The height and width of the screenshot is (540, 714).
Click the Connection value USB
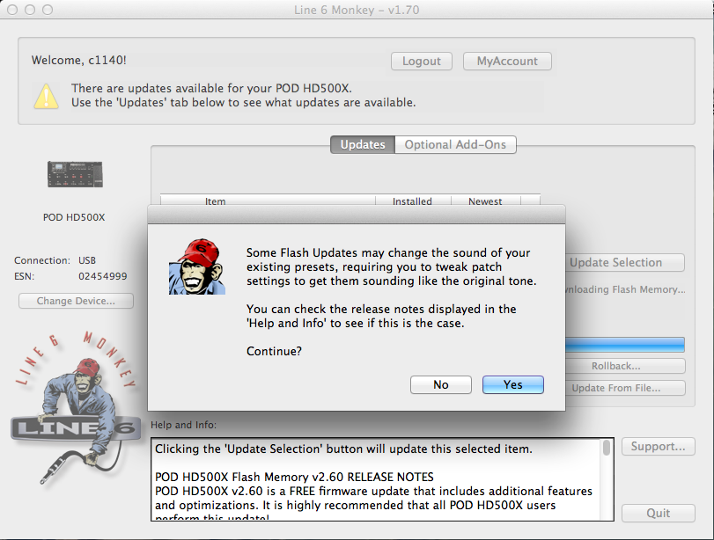click(87, 260)
